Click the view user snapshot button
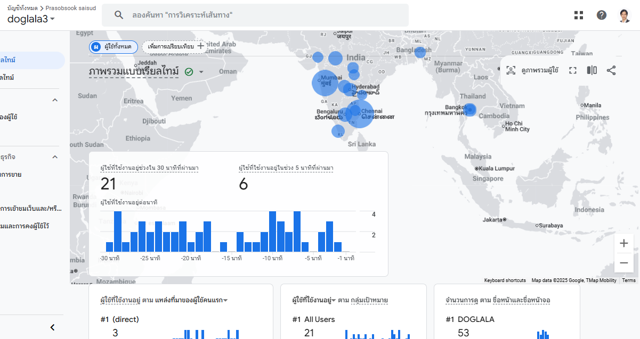The height and width of the screenshot is (339, 640). pyautogui.click(x=532, y=70)
